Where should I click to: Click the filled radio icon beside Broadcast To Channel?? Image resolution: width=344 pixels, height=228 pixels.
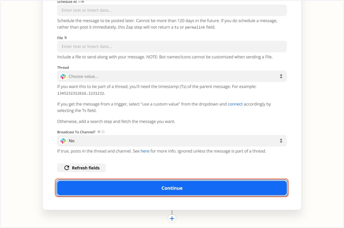tap(99, 132)
